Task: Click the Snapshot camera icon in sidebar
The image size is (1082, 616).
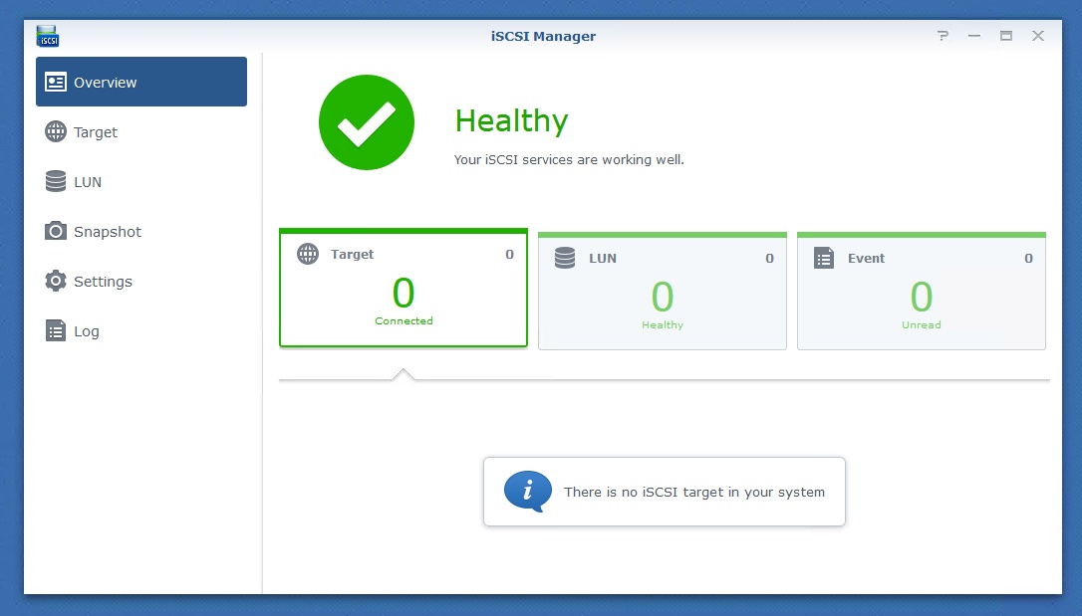Action: coord(56,232)
